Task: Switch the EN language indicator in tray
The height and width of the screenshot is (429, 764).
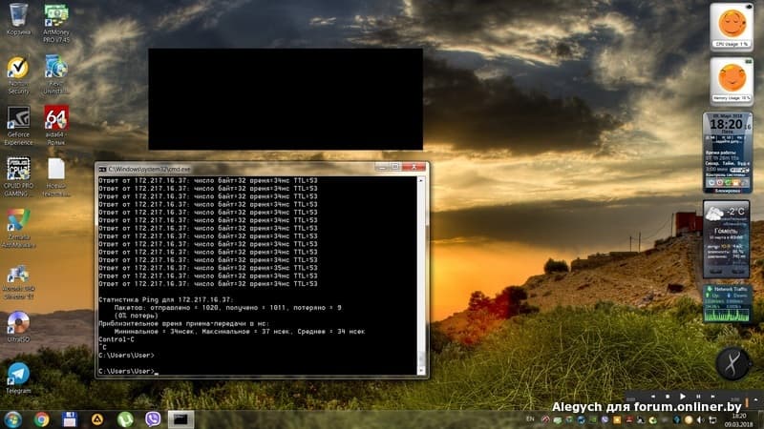Action: tap(530, 419)
